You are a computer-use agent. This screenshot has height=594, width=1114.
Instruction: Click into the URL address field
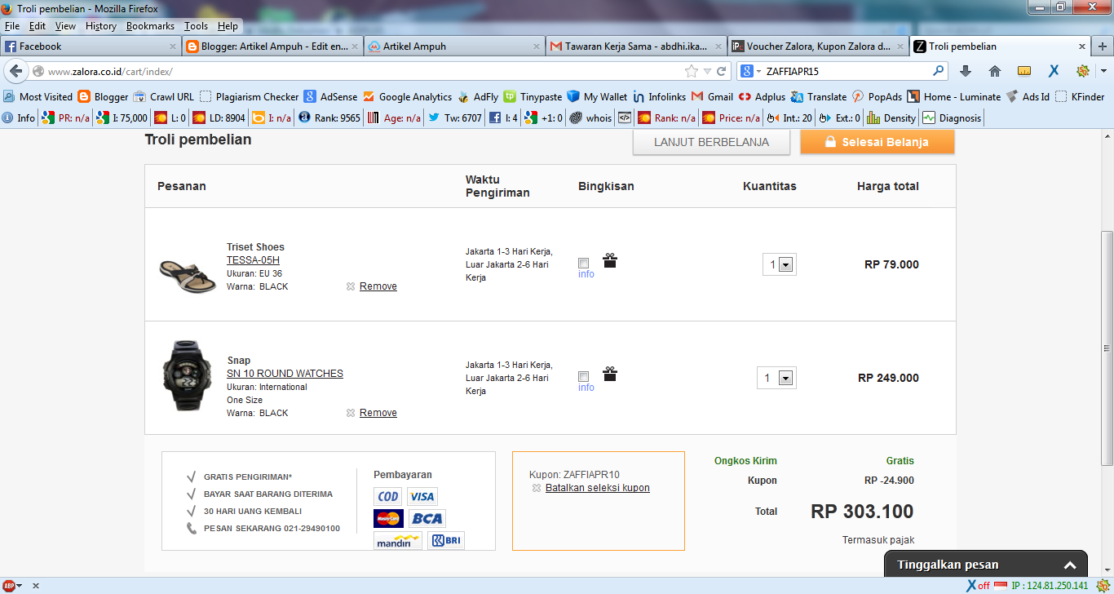[x=363, y=71]
